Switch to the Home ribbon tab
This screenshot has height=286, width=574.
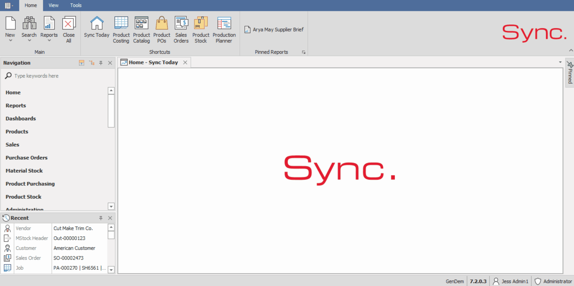click(x=31, y=5)
